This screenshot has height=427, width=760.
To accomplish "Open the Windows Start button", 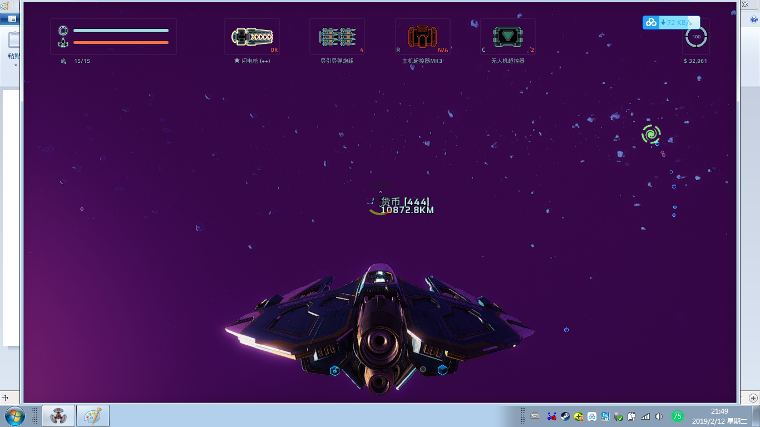I will 14,416.
